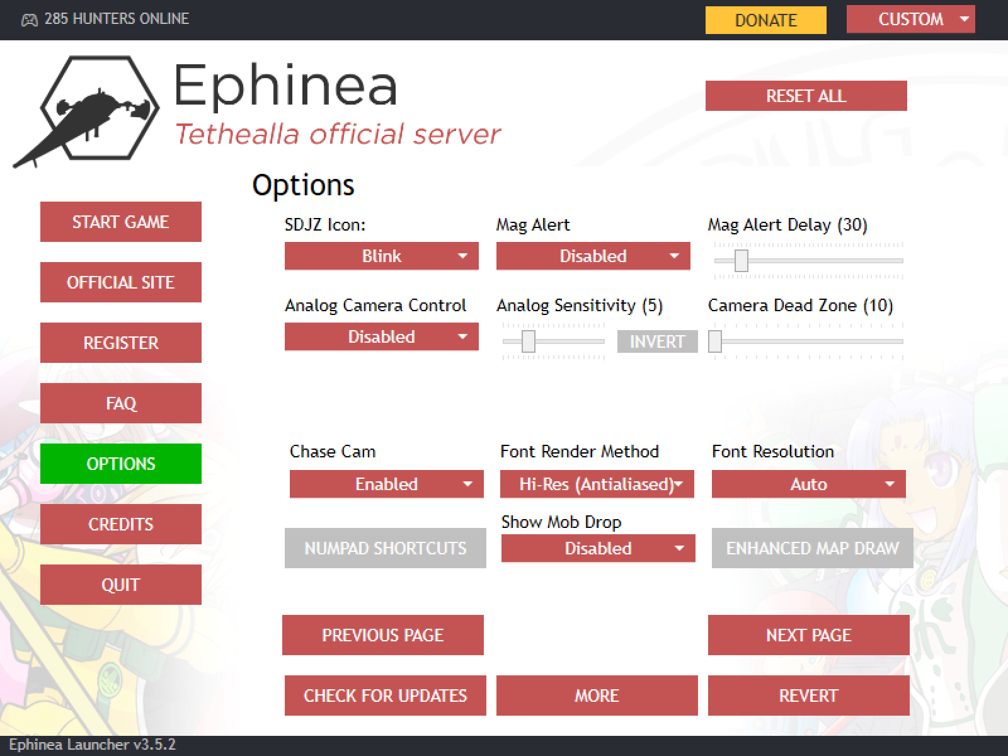Open Analog Camera Control dropdown

(x=382, y=337)
